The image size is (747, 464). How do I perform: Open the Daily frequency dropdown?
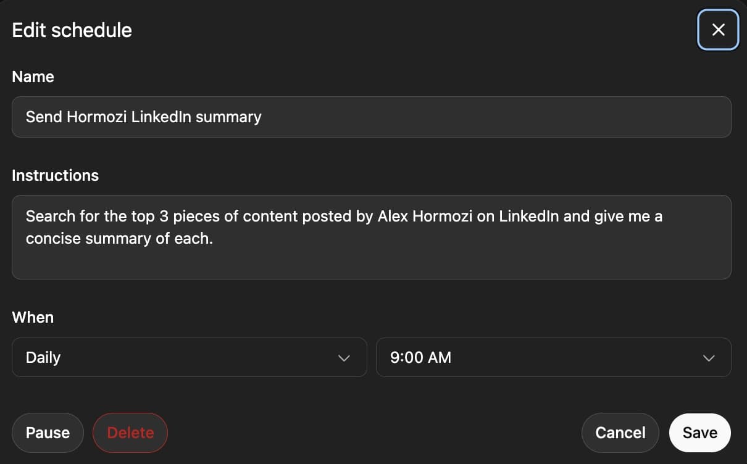(x=189, y=357)
